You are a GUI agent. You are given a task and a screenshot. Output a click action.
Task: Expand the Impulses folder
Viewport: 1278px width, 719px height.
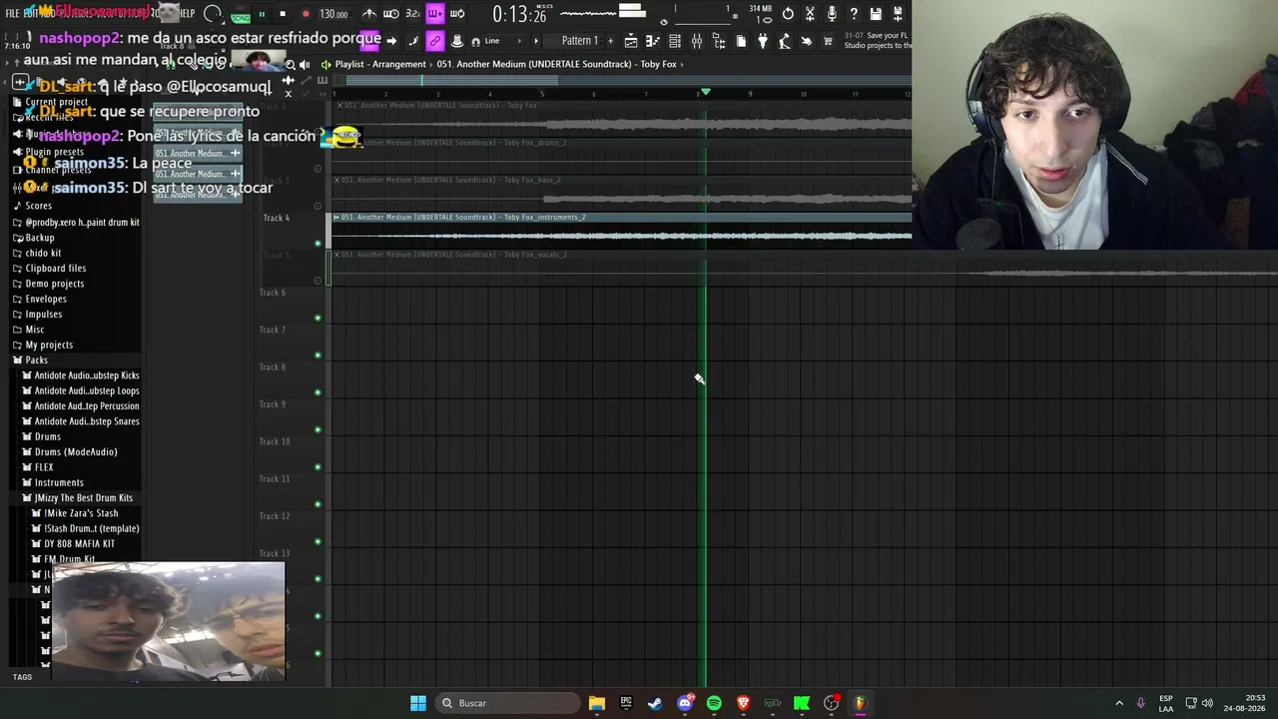pyautogui.click(x=44, y=314)
